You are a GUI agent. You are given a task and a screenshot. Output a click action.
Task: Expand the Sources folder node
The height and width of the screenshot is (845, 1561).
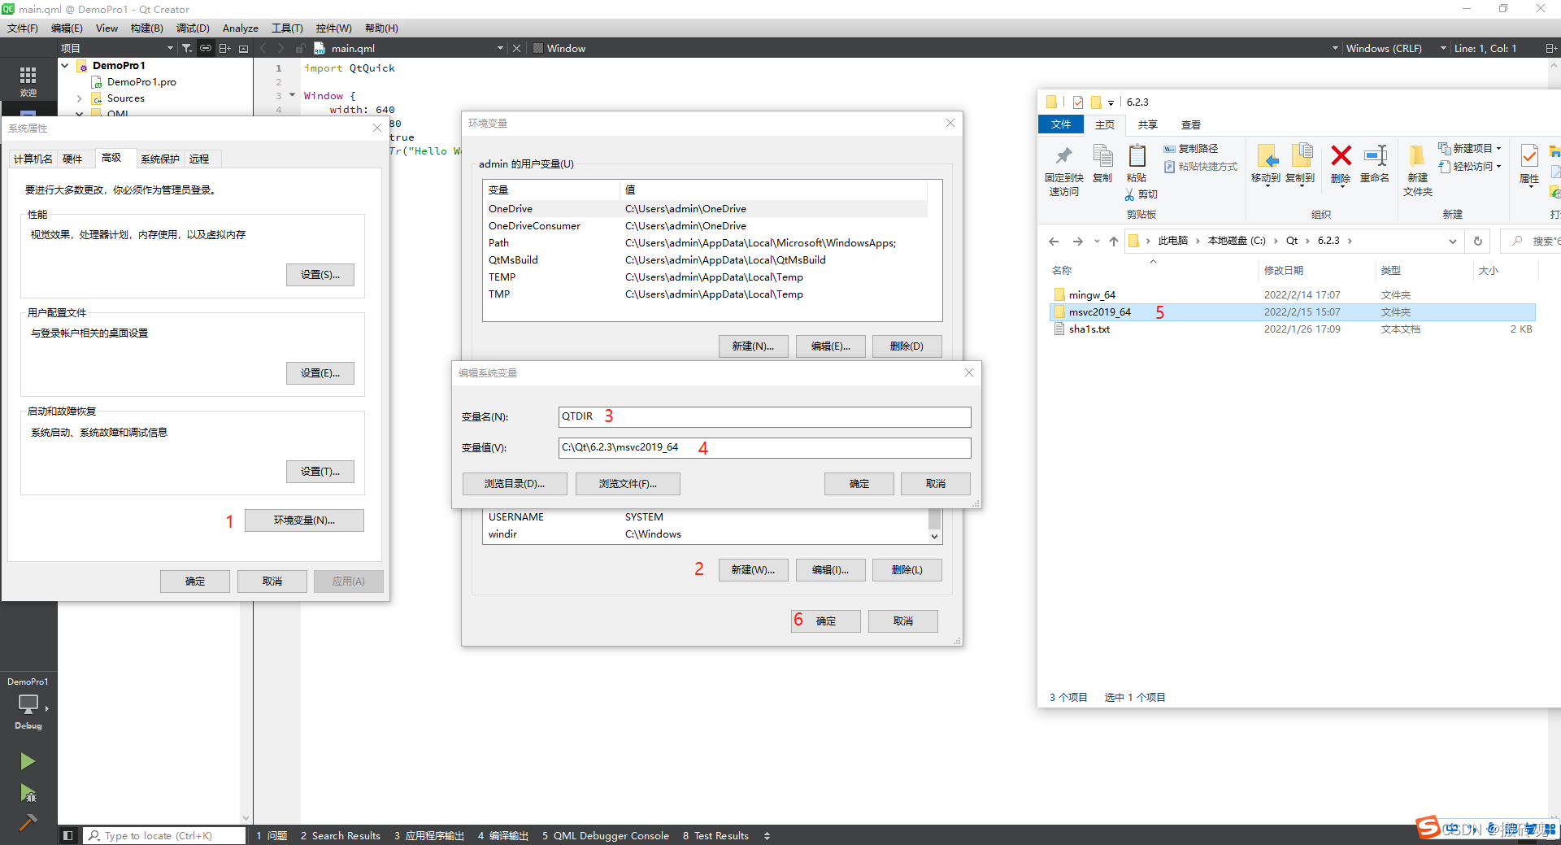(x=79, y=98)
